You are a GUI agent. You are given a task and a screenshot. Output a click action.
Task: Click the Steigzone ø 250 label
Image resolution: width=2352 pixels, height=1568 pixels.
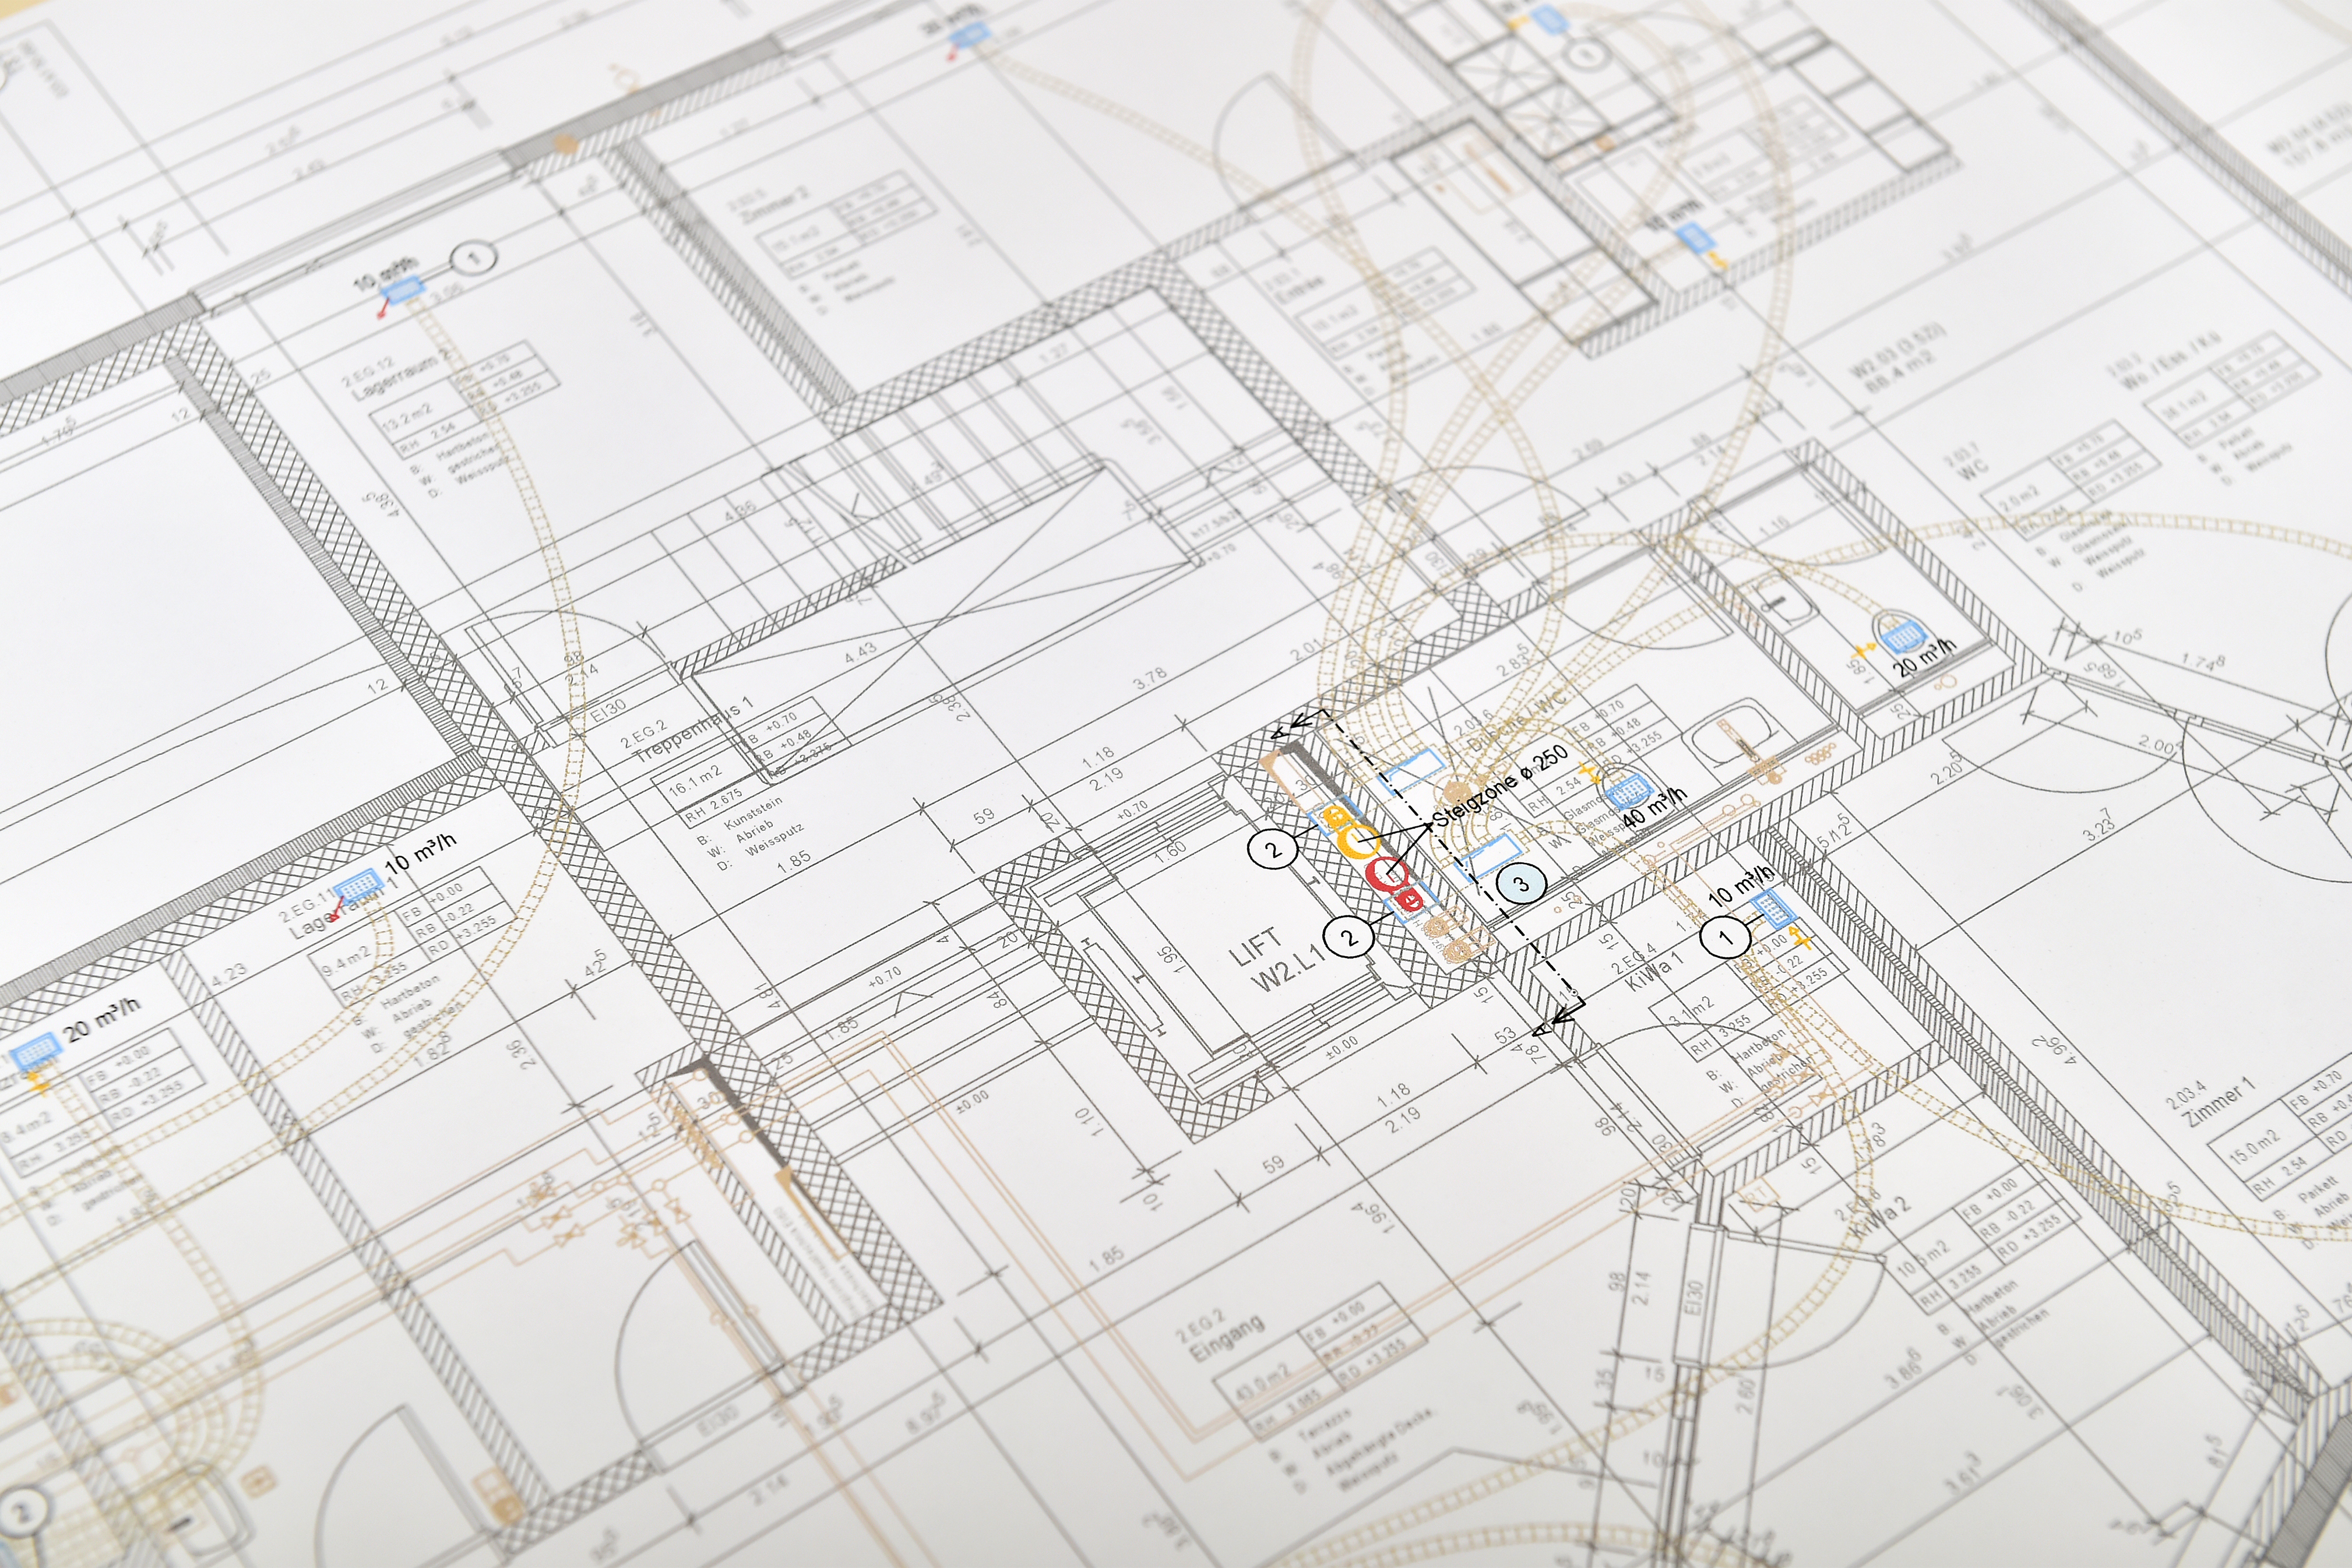[x=1500, y=787]
